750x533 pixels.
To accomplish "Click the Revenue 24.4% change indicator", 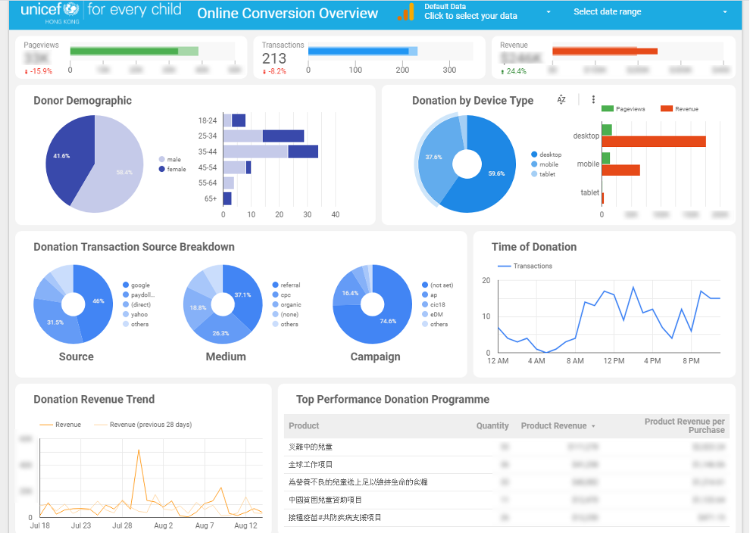I will click(x=514, y=71).
